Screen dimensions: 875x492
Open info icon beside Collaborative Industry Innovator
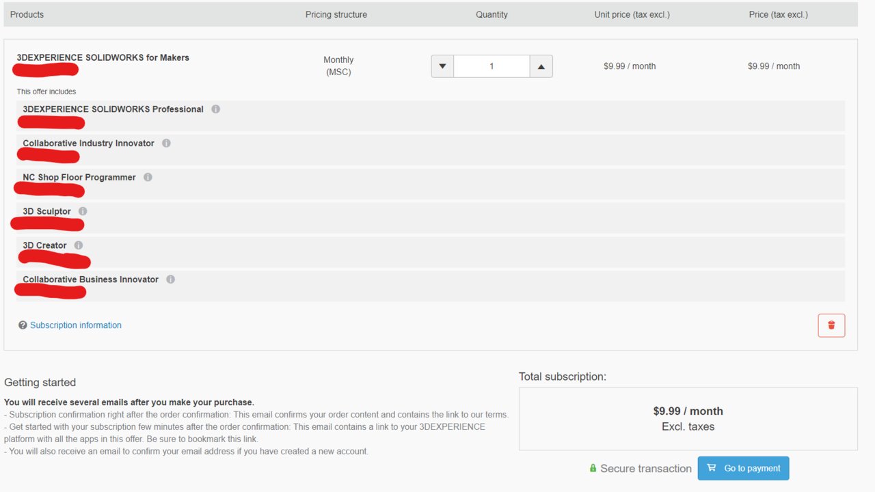pyautogui.click(x=167, y=143)
